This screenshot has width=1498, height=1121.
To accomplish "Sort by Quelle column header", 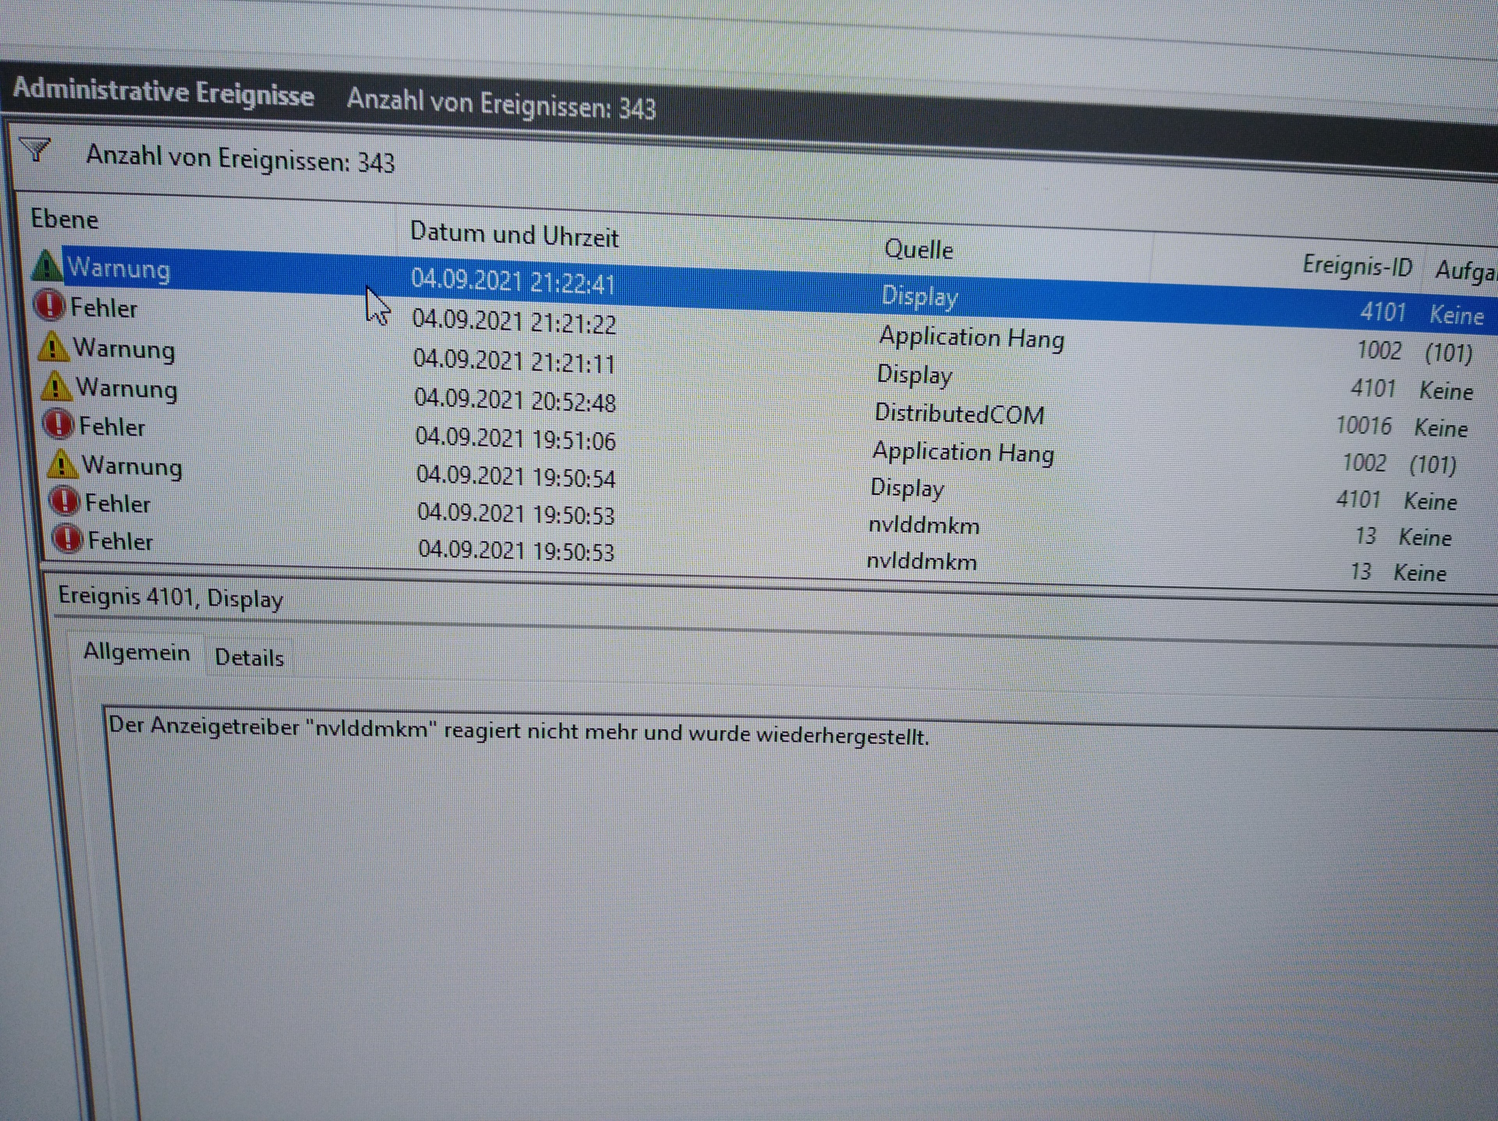I will click(918, 250).
